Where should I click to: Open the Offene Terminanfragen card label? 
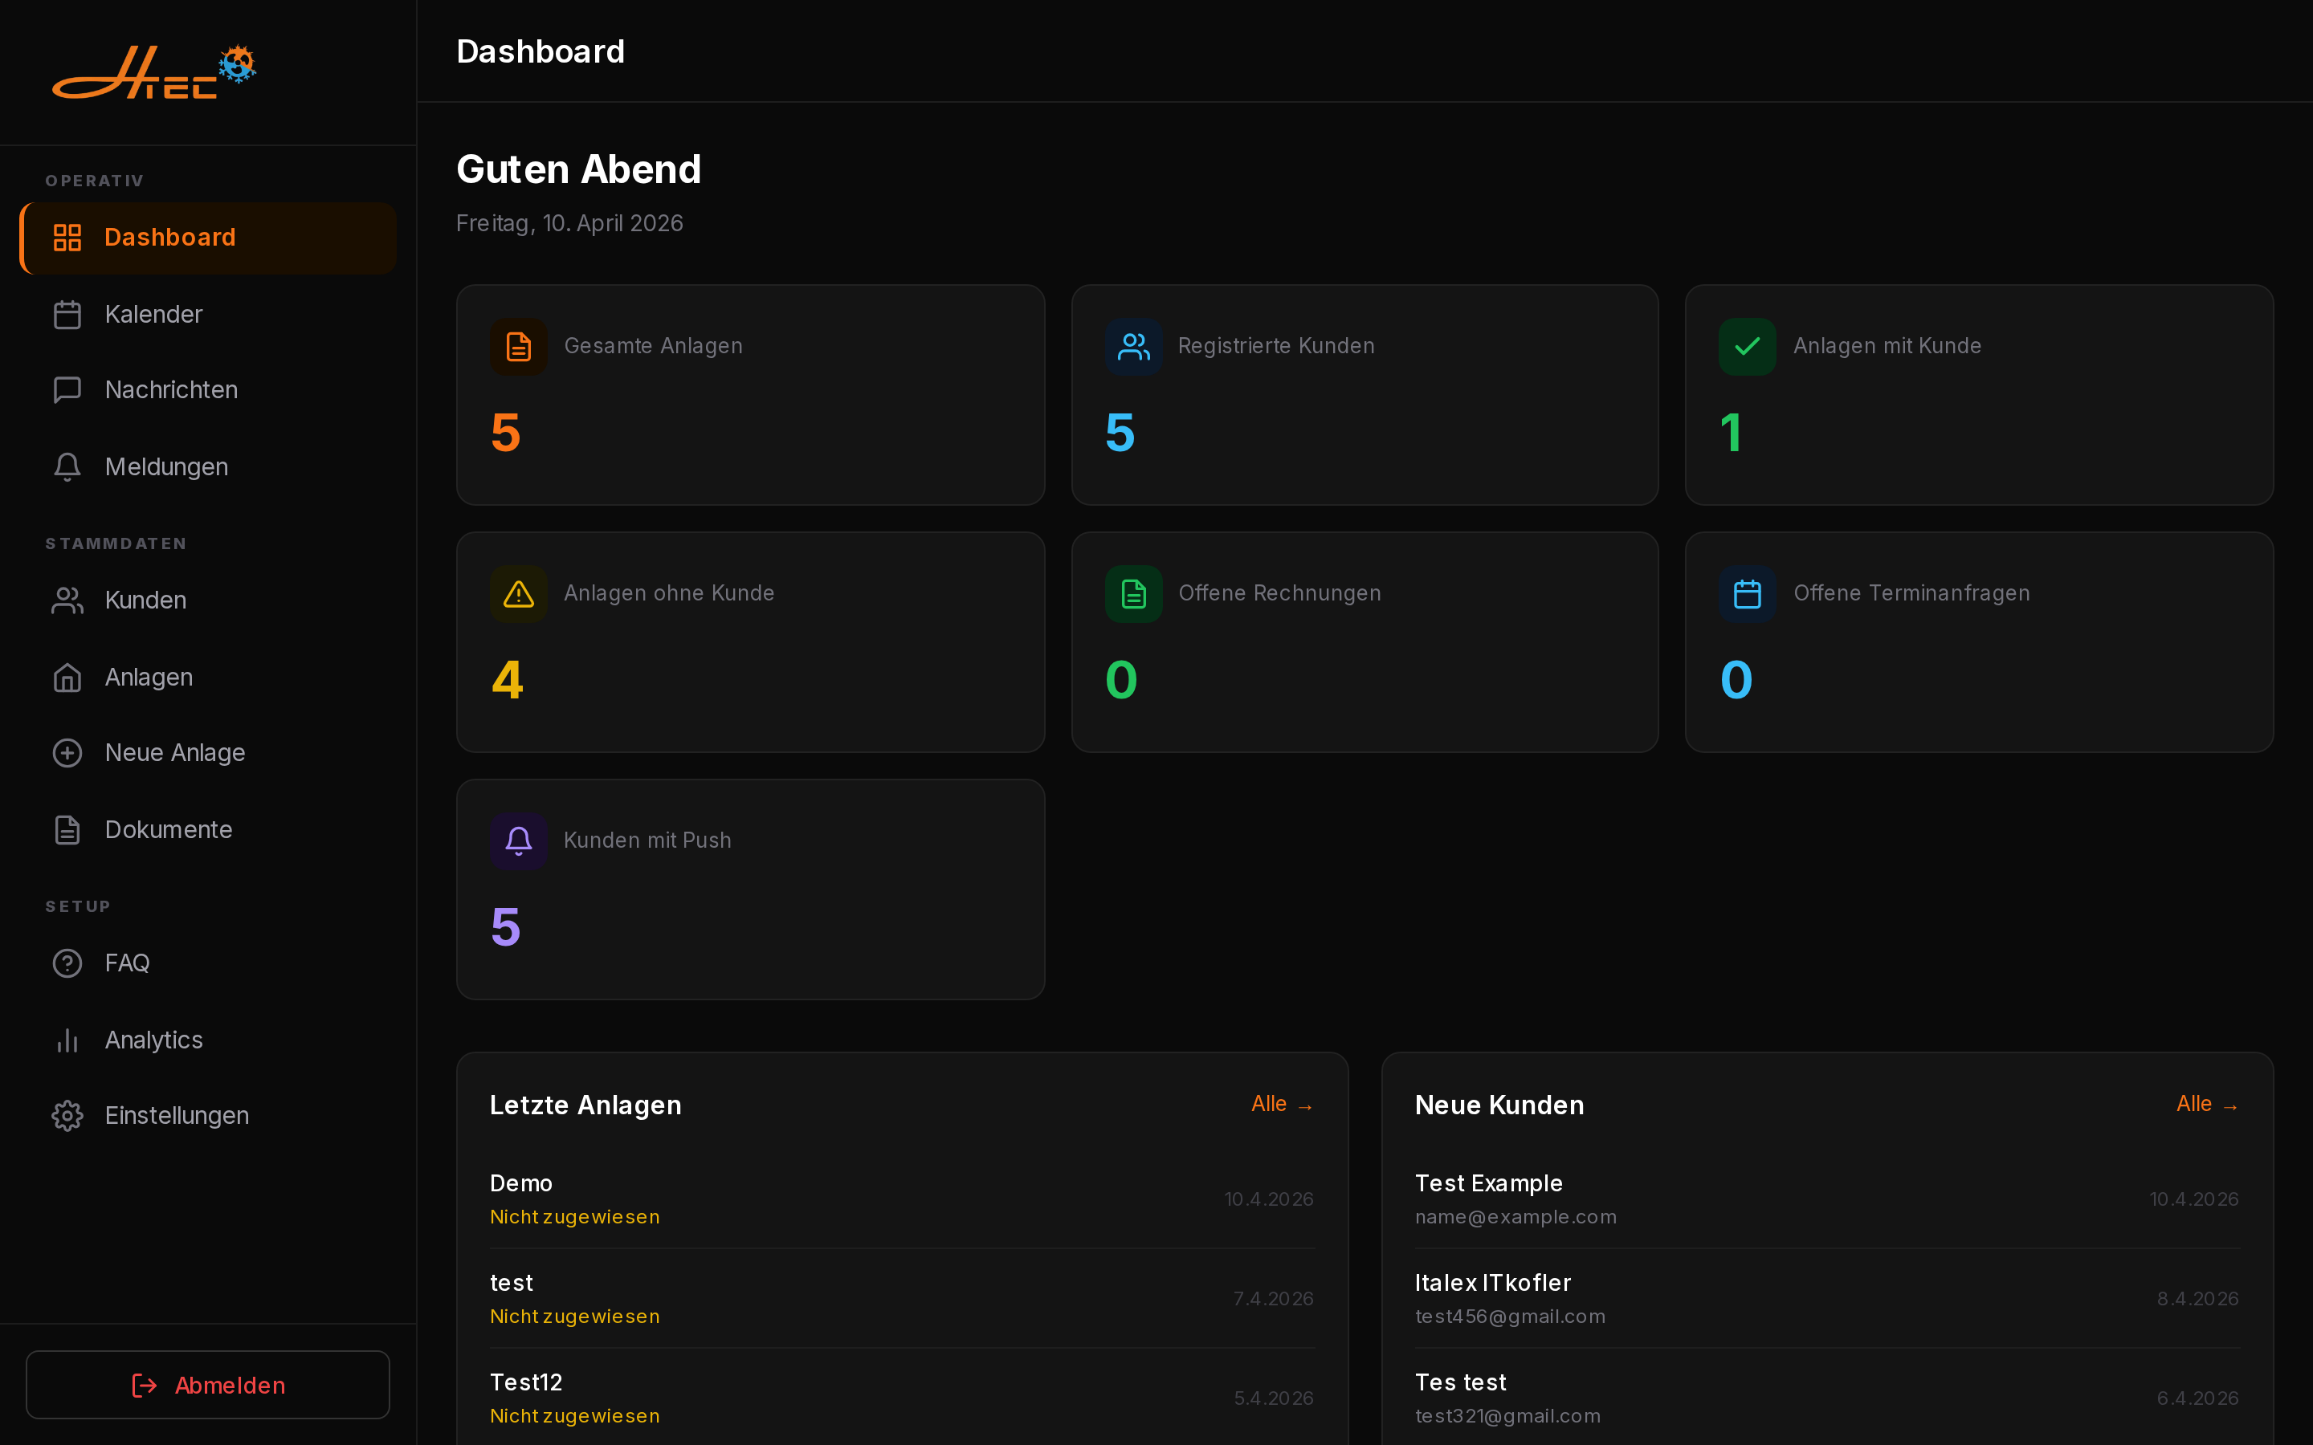tap(1911, 593)
